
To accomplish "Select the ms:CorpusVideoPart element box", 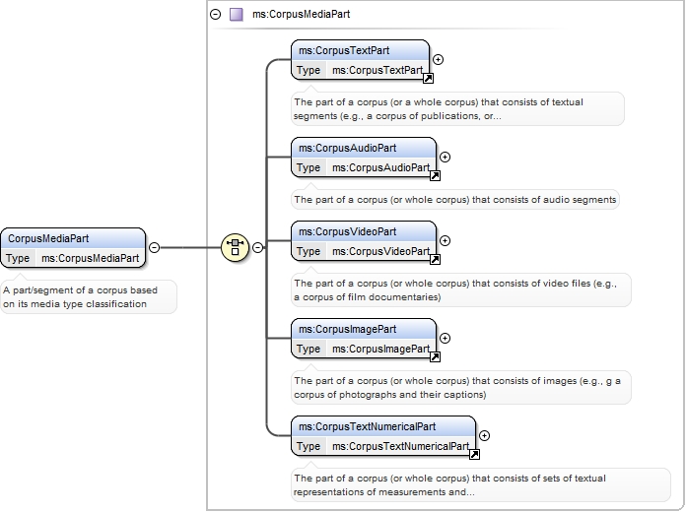I will click(364, 241).
